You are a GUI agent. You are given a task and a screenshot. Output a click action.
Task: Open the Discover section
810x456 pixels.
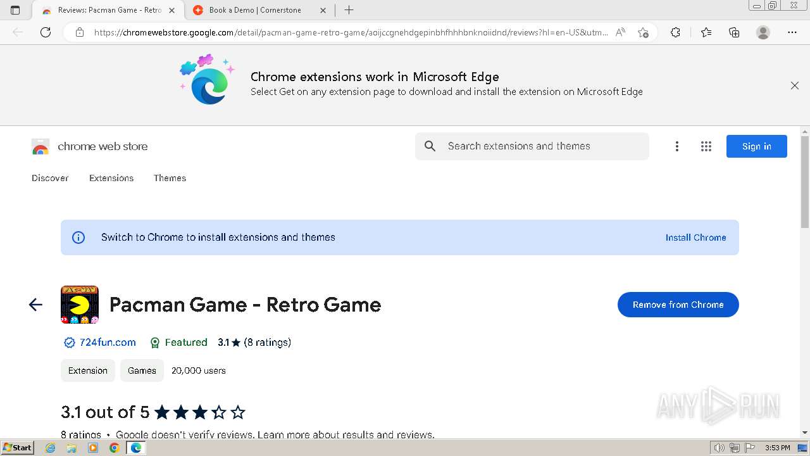pos(50,178)
